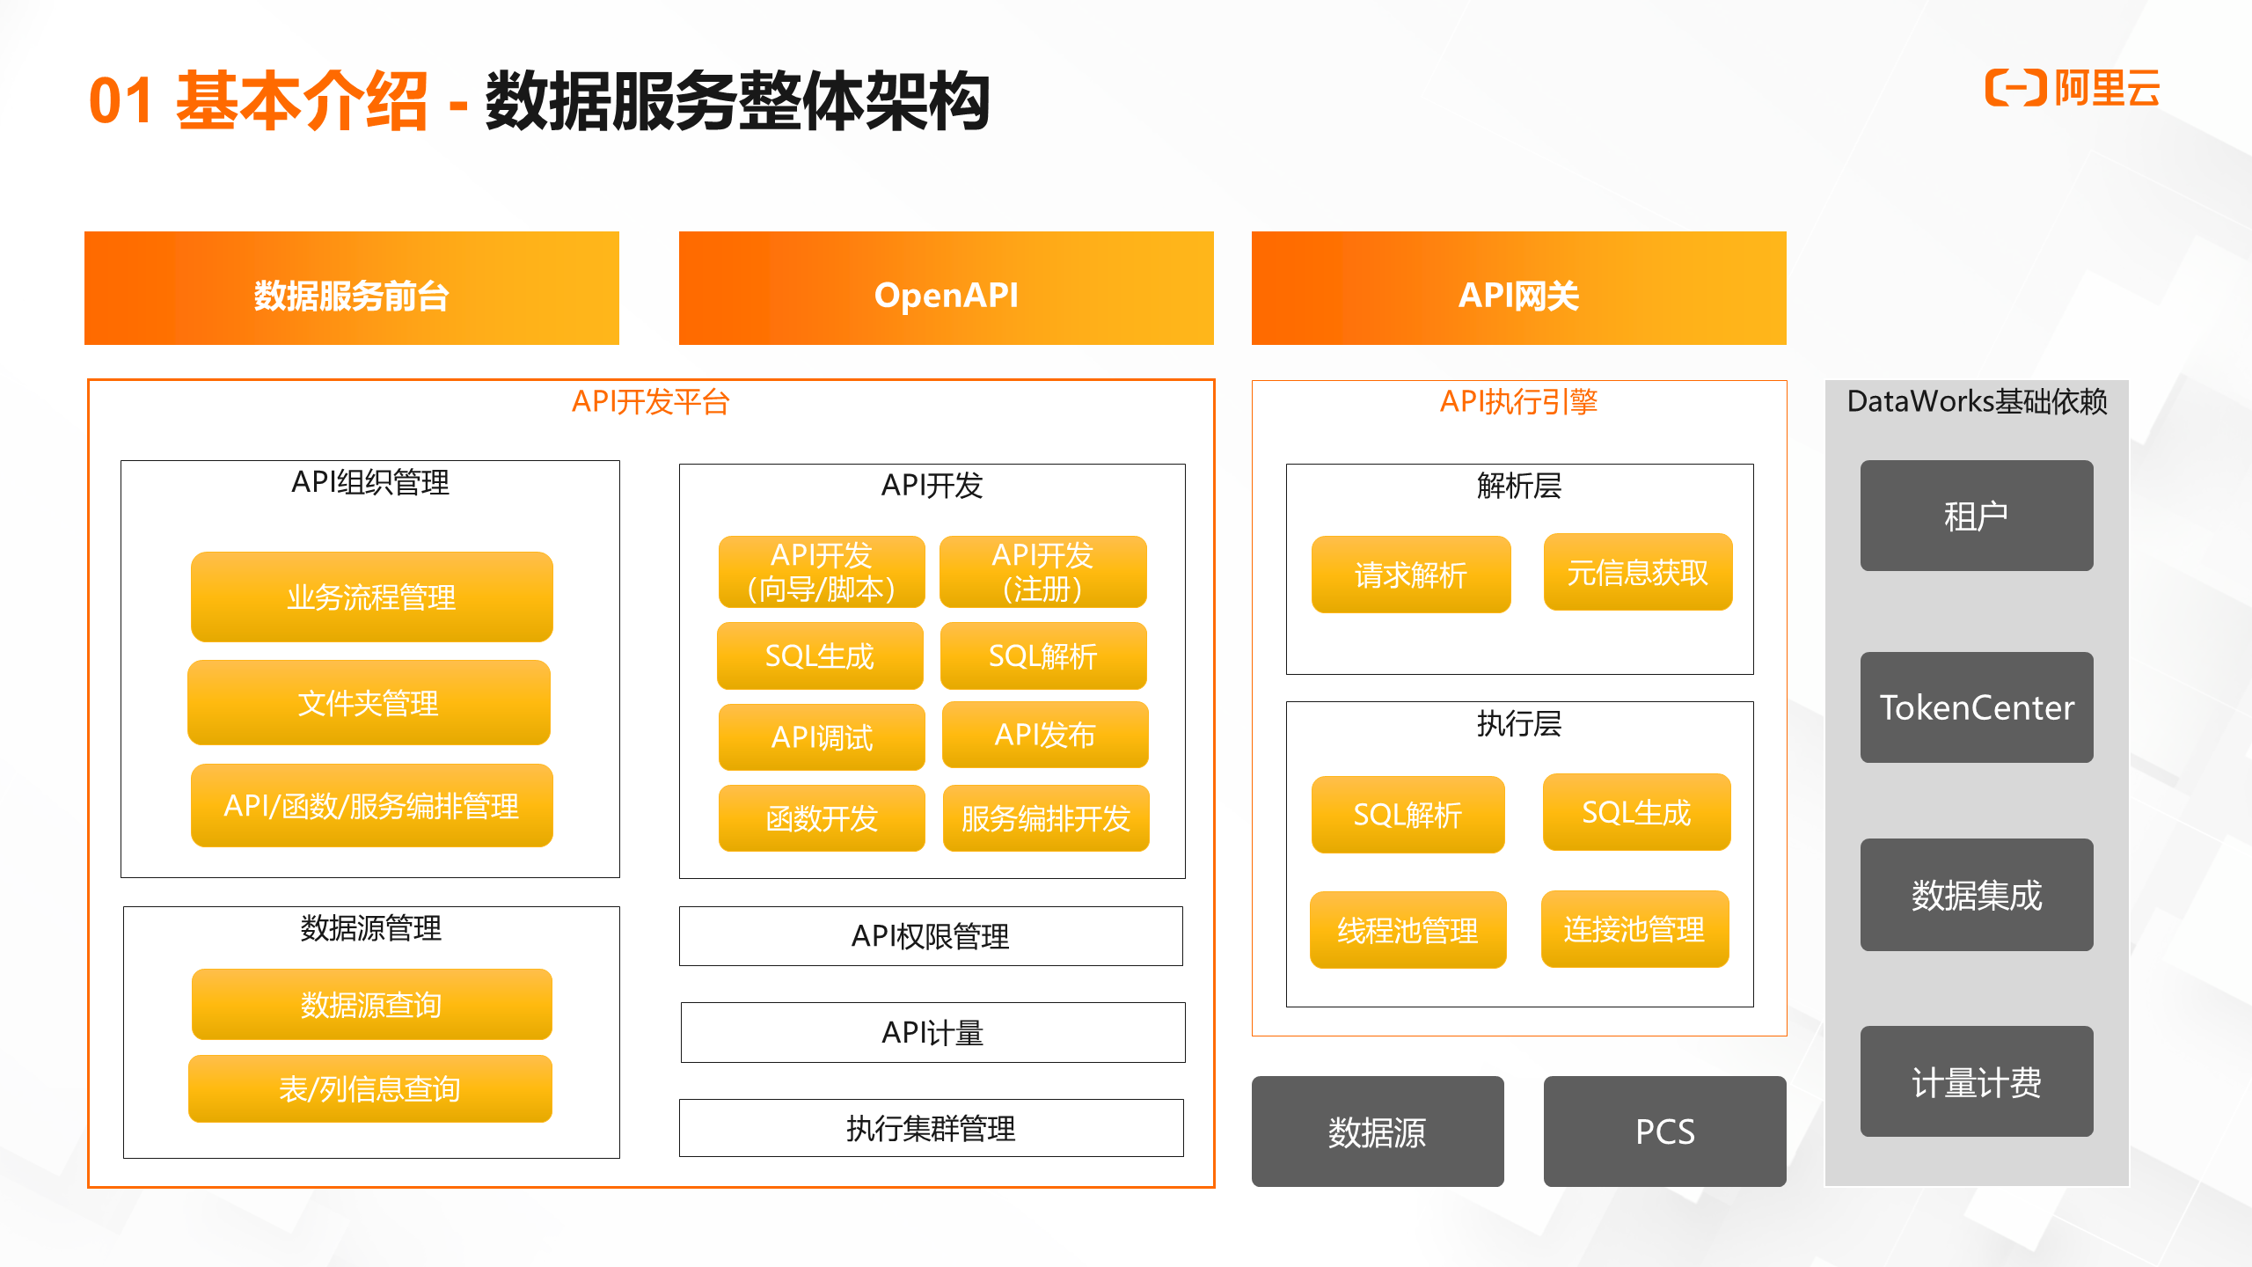Click the 执行集群管理 box

(x=932, y=1128)
